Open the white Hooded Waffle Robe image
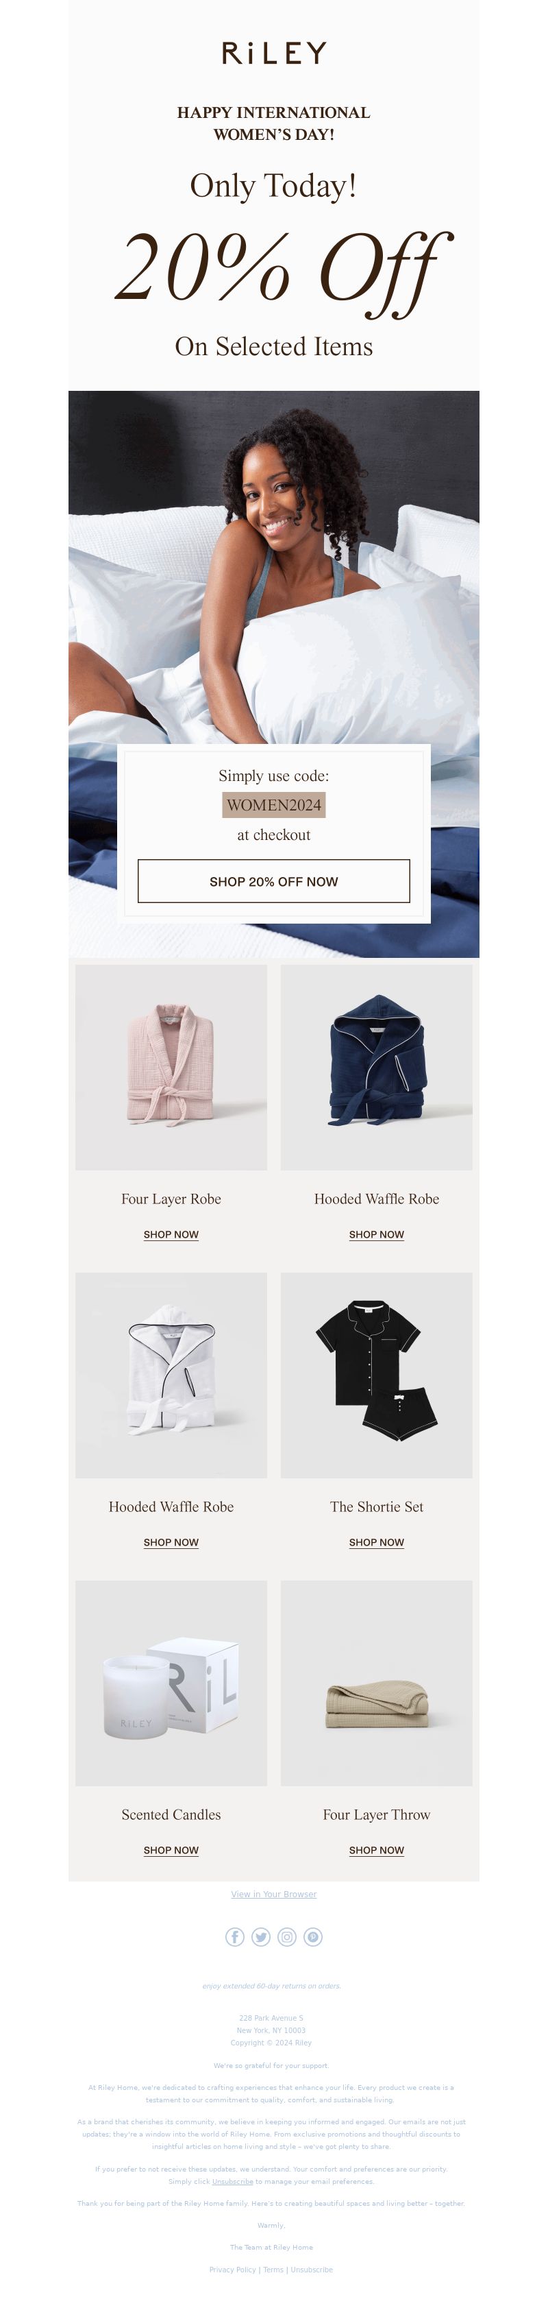Viewport: 548px width, 2308px height. [x=171, y=1375]
